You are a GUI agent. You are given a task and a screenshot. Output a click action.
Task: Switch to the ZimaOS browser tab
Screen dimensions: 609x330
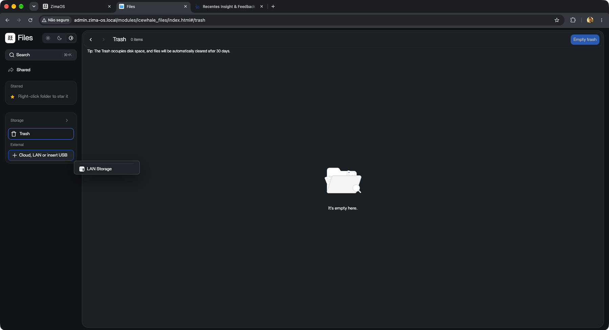point(77,6)
